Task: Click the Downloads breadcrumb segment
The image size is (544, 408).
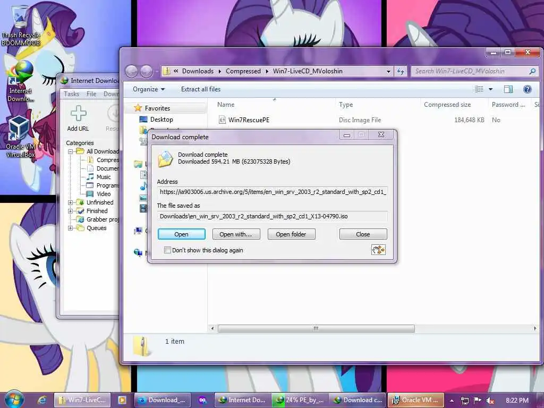Action: [198, 71]
